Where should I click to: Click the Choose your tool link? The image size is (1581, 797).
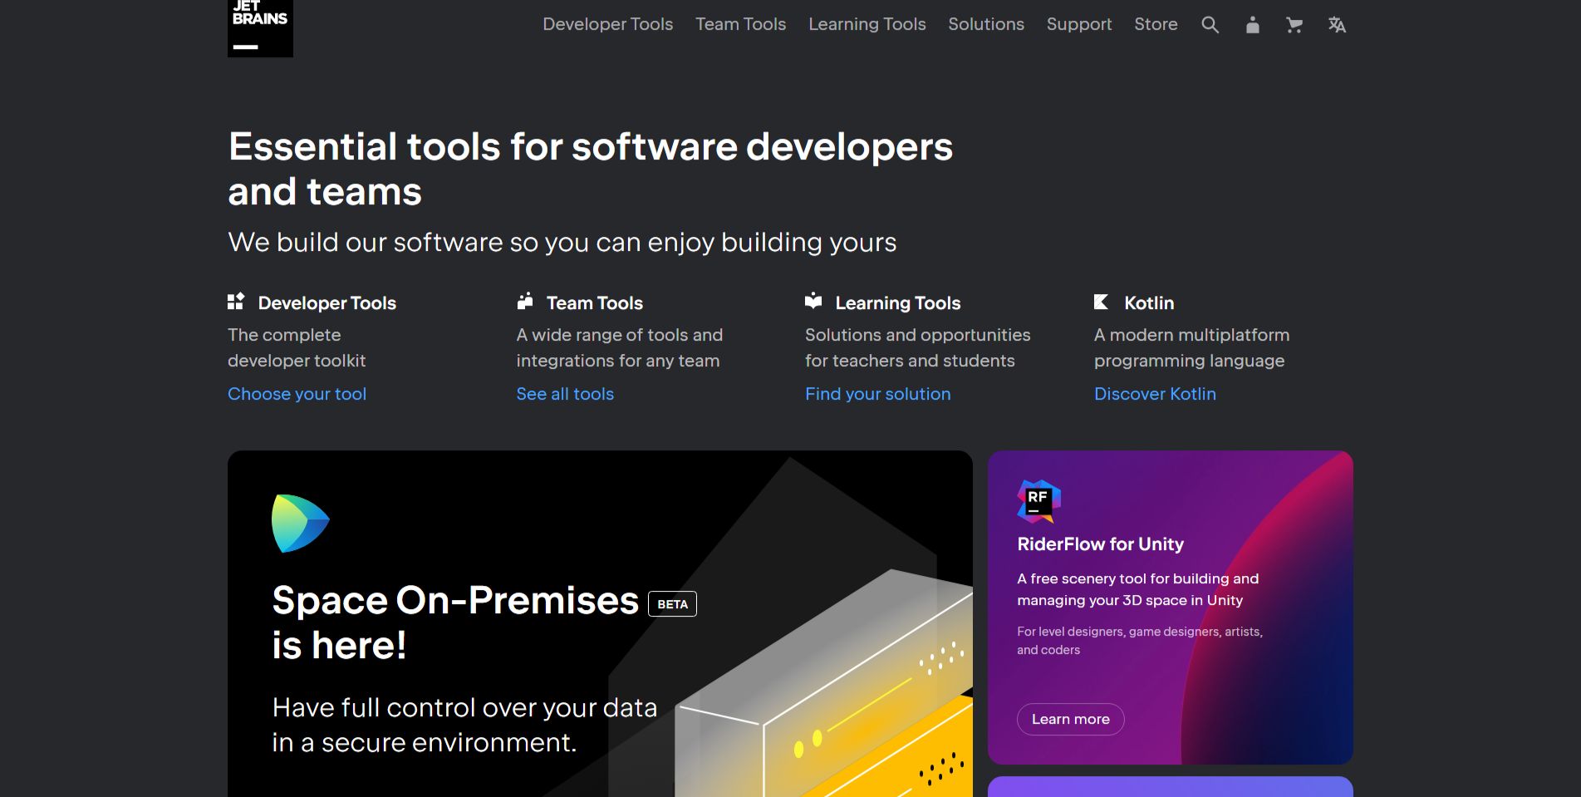click(297, 394)
